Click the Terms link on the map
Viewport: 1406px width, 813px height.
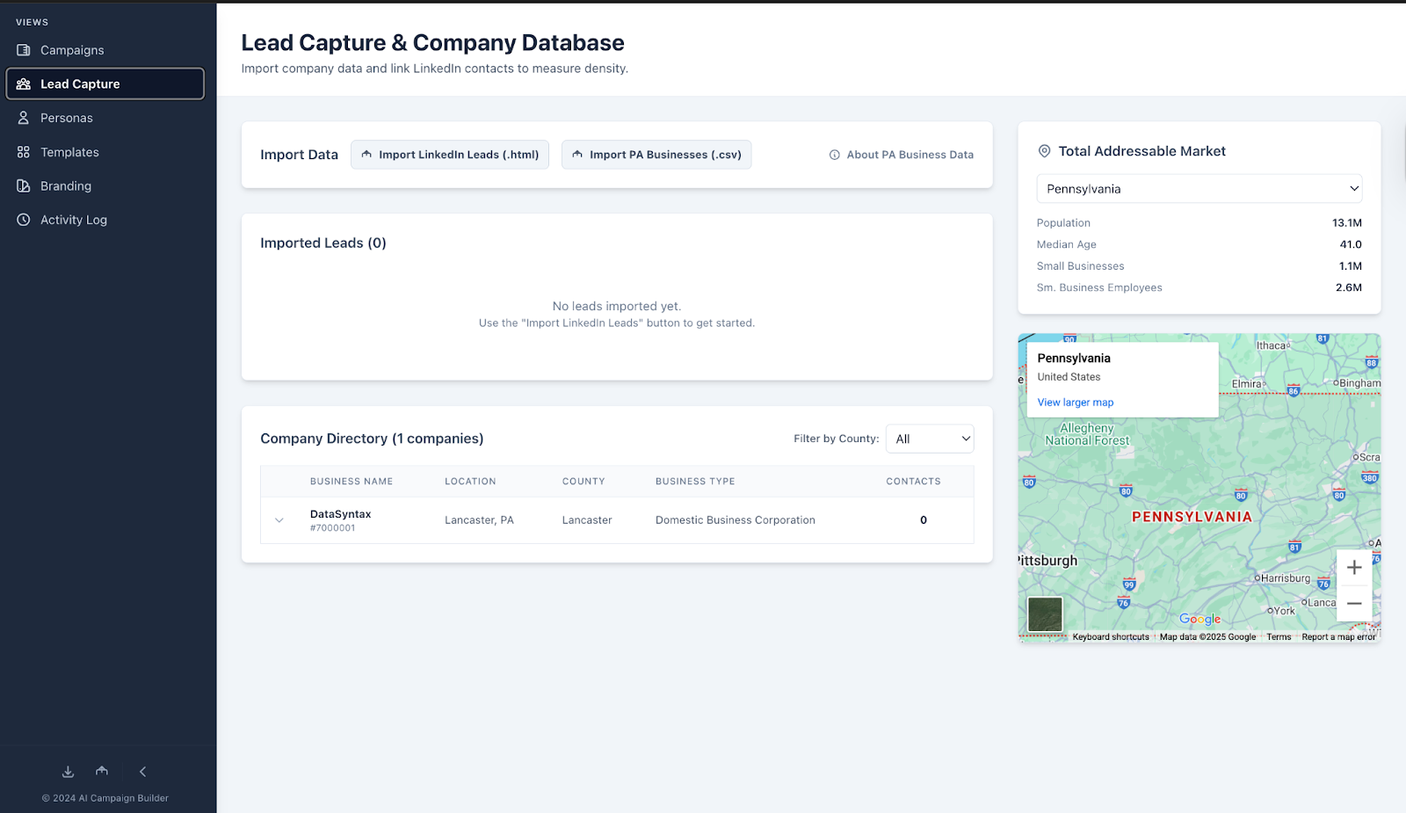[x=1278, y=637]
